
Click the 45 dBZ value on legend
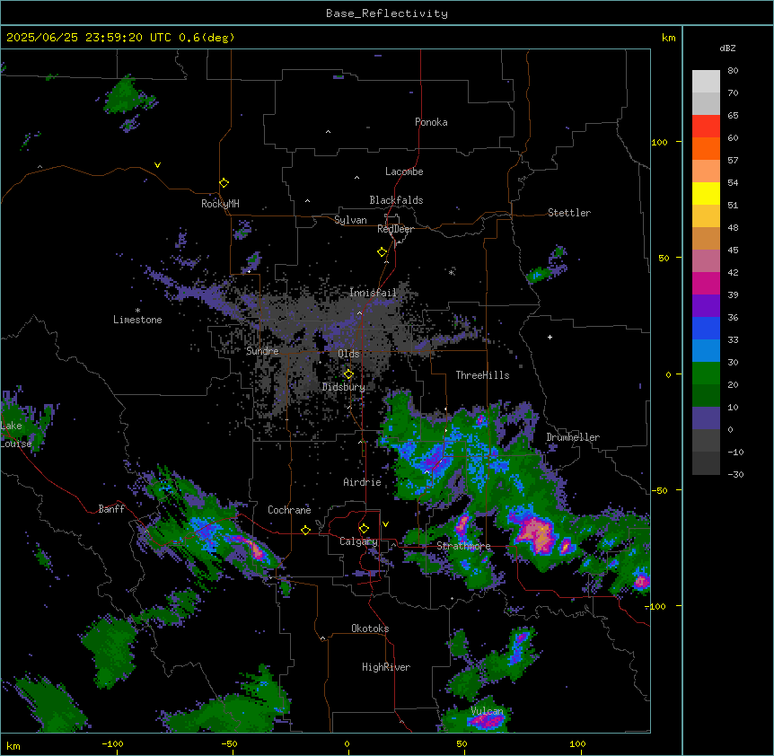click(733, 250)
